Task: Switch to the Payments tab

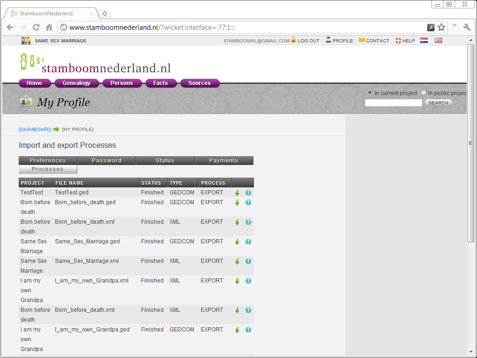Action: click(x=224, y=160)
